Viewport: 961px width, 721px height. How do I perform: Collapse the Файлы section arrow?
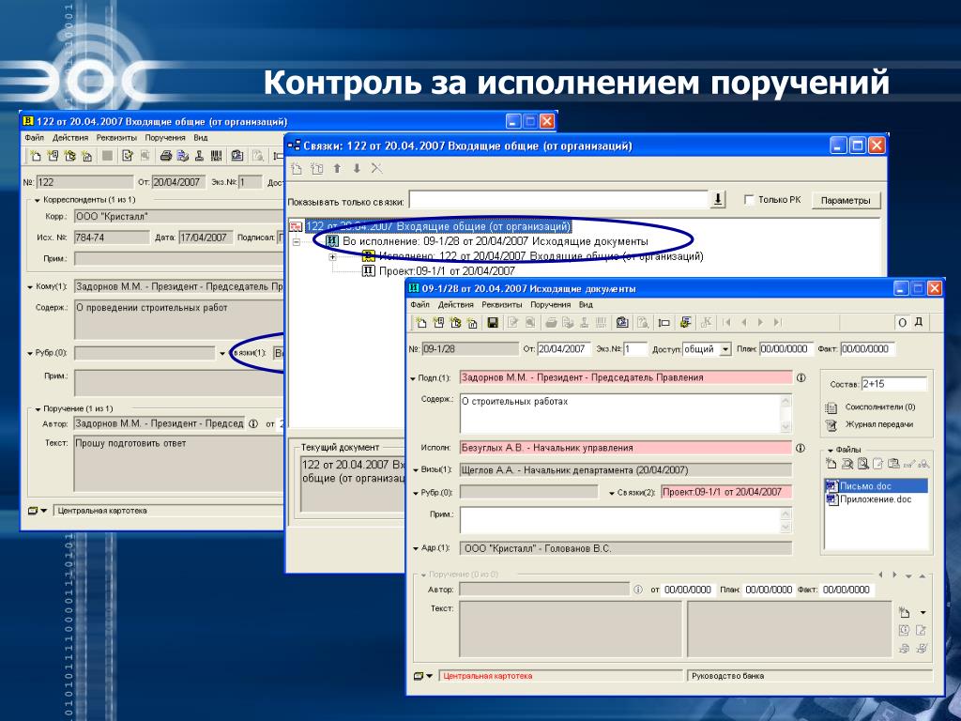(831, 450)
